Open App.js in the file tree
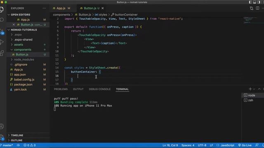 28,69
